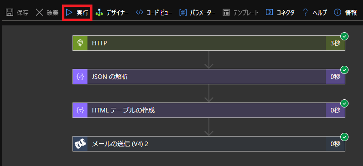Click the 破棄 discard X icon

(x=39, y=13)
